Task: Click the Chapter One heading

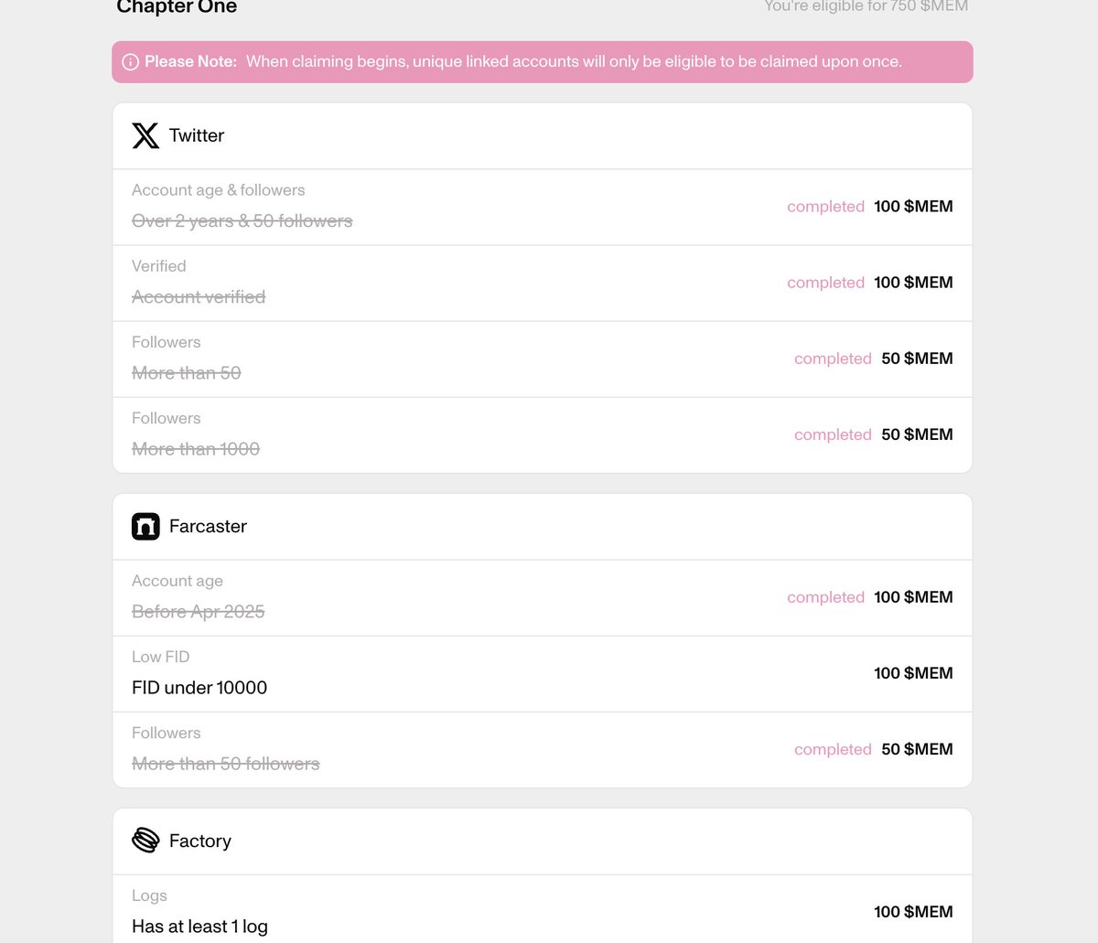Action: click(177, 7)
